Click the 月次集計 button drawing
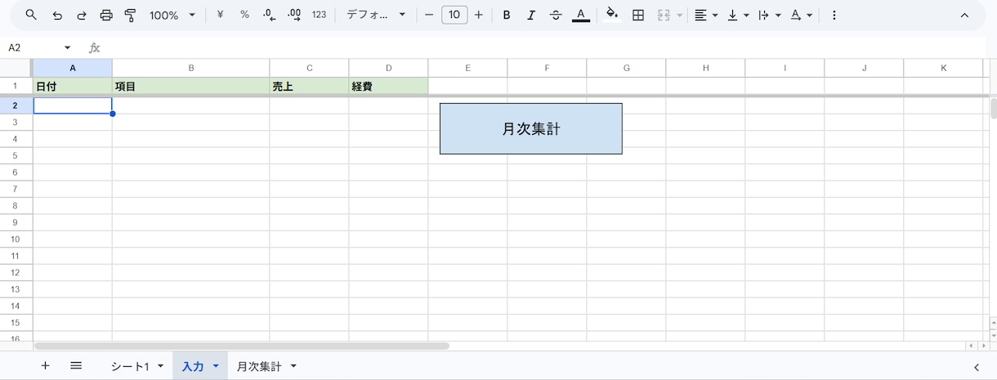Viewport: 997px width, 380px height. 531,128
